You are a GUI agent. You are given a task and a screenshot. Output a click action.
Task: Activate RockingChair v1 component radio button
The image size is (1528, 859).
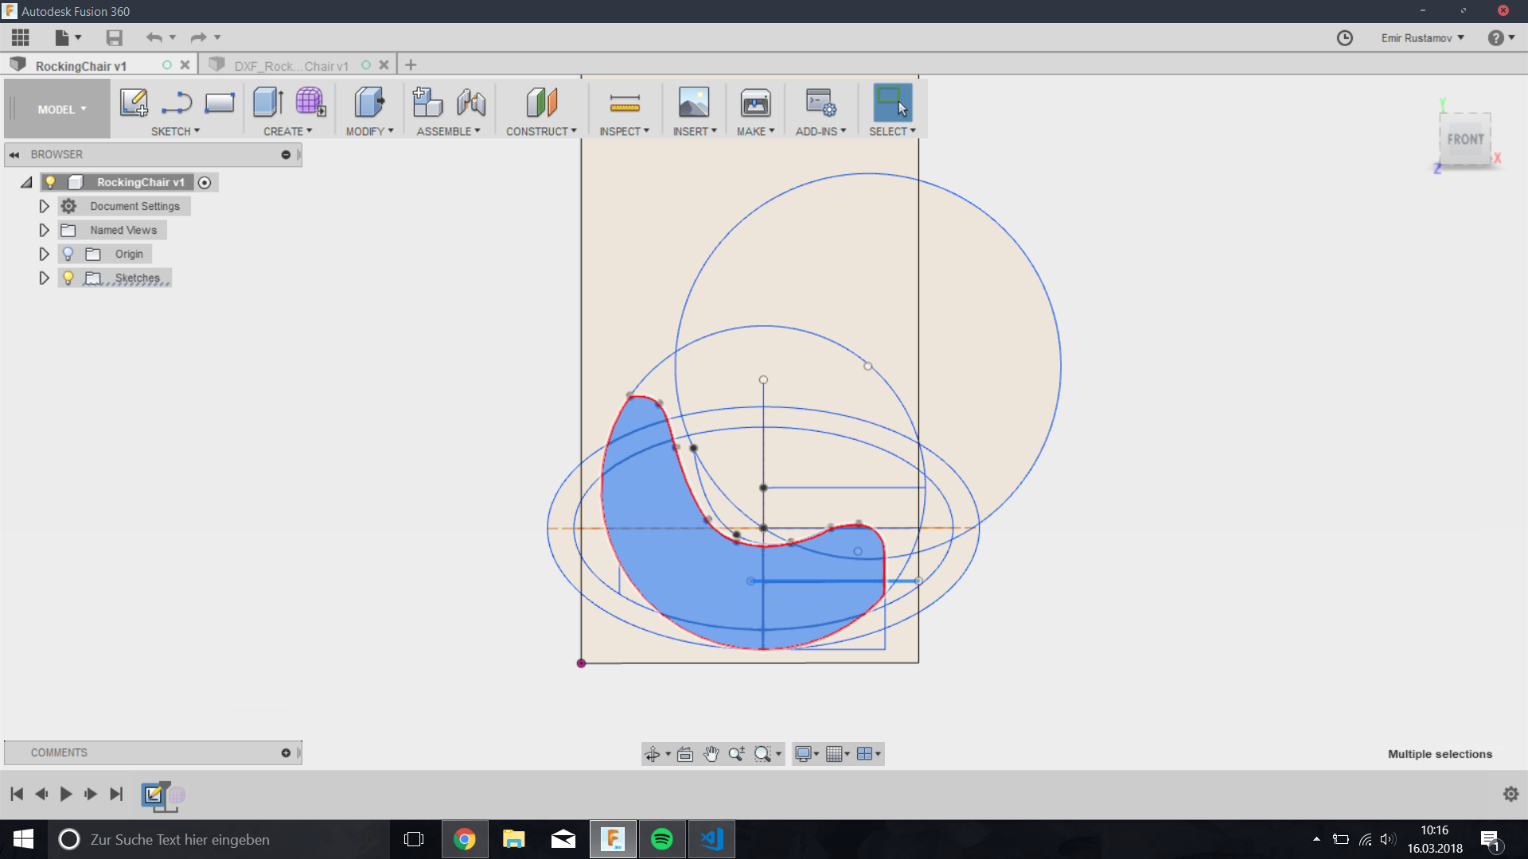pyautogui.click(x=205, y=183)
